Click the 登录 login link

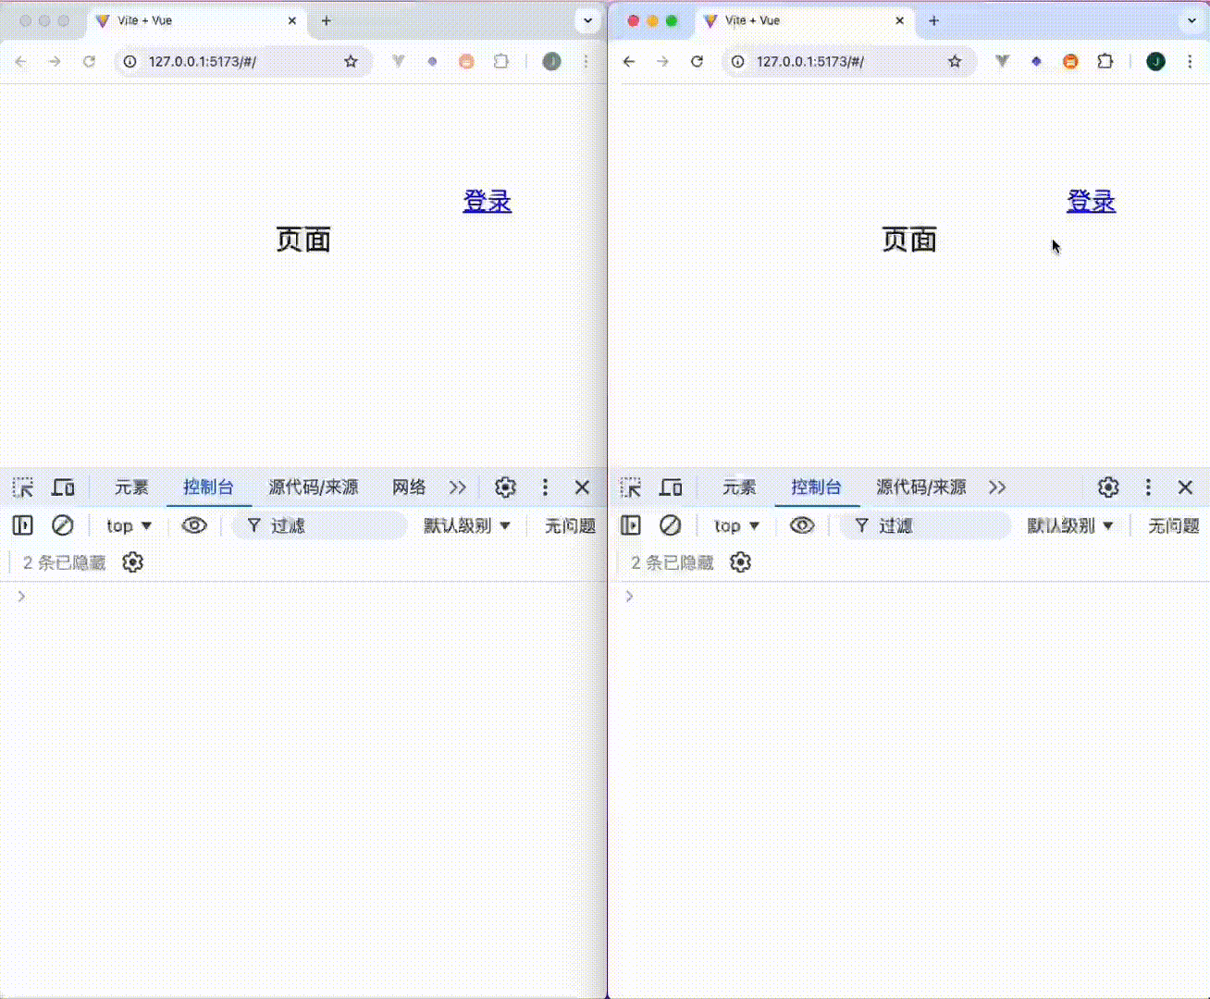click(488, 202)
